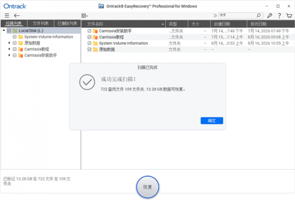Select 原始数据 row in file list
Screen dimensions: 295x200
188,49
